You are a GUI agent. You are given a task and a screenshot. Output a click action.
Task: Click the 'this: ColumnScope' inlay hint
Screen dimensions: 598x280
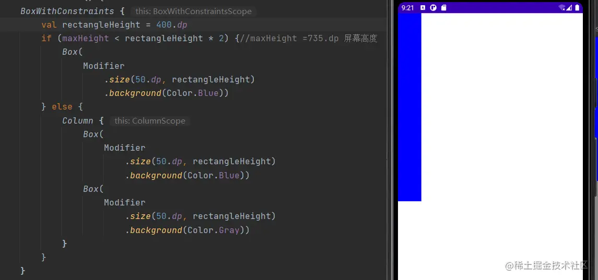tap(150, 121)
